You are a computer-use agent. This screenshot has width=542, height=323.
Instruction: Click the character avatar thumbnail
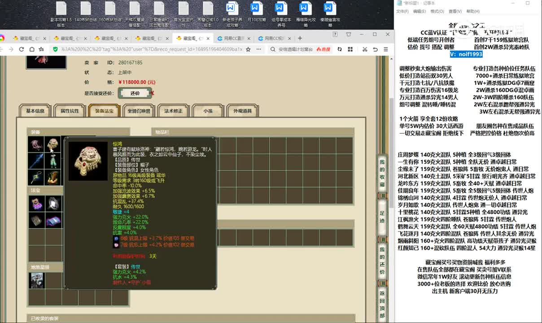[46, 62]
